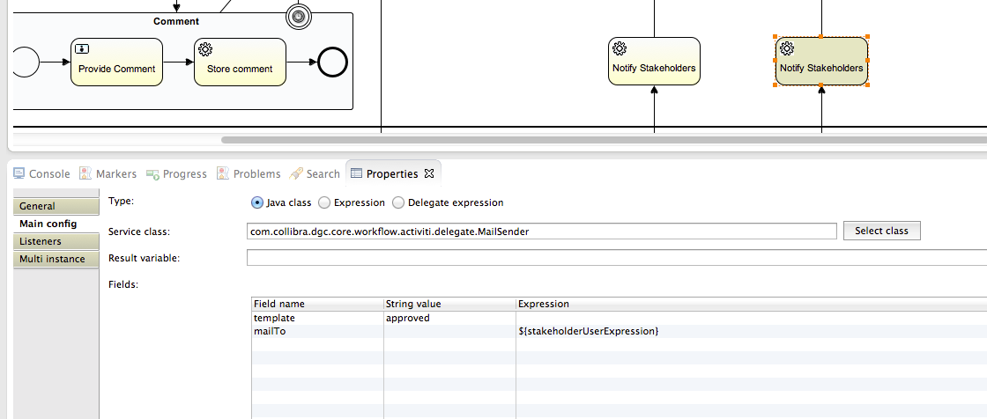The height and width of the screenshot is (419, 987).
Task: Select the Provide Comment user task
Action: [x=116, y=62]
